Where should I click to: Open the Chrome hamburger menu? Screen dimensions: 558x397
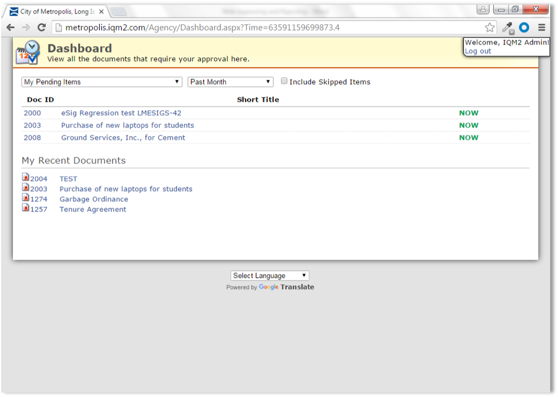(542, 28)
